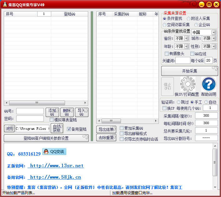This screenshot has width=221, height=197.
Task: Minimize the window with the yellow button
Action: [202, 4]
